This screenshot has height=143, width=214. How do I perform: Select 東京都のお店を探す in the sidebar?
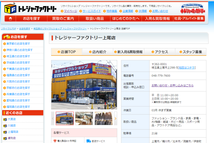tap(18, 44)
